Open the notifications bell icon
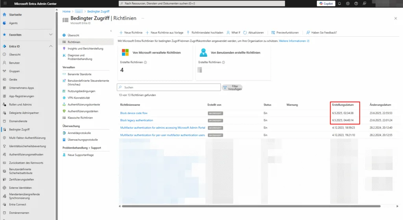Screen dimensions: 403x220 (x=340, y=4)
